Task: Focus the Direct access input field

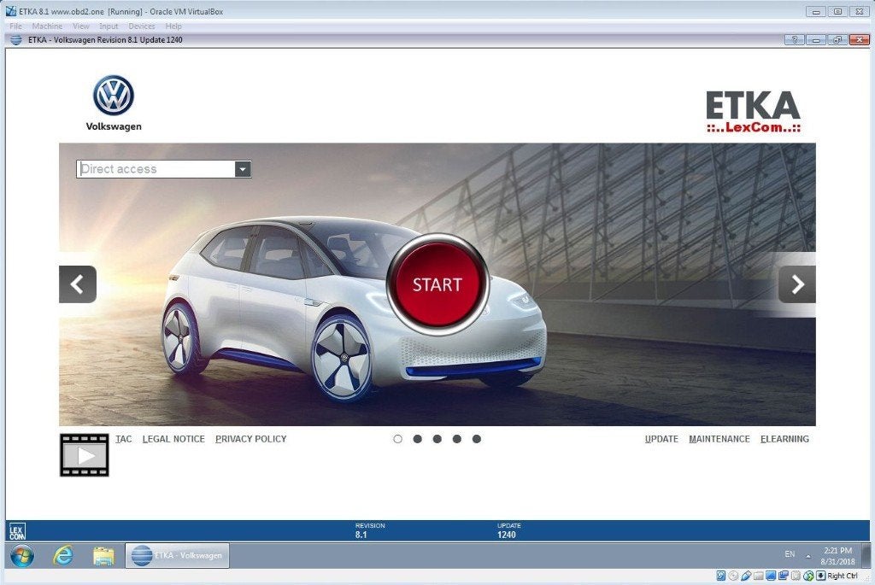Action: (x=156, y=169)
